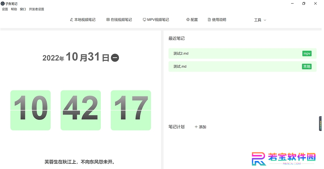The width and height of the screenshot is (324, 169).
Task: Click the side widget on right edge
Action: [320, 123]
